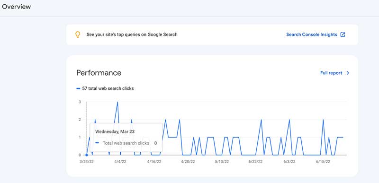Screen dimensions: 379x183
Task: Open the Performance Full report
Action: (x=331, y=73)
